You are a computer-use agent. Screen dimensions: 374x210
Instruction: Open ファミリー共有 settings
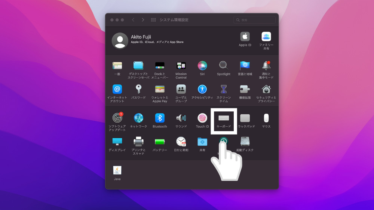point(266,37)
